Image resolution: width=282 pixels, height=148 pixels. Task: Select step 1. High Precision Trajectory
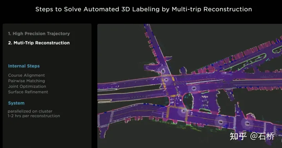(39, 33)
